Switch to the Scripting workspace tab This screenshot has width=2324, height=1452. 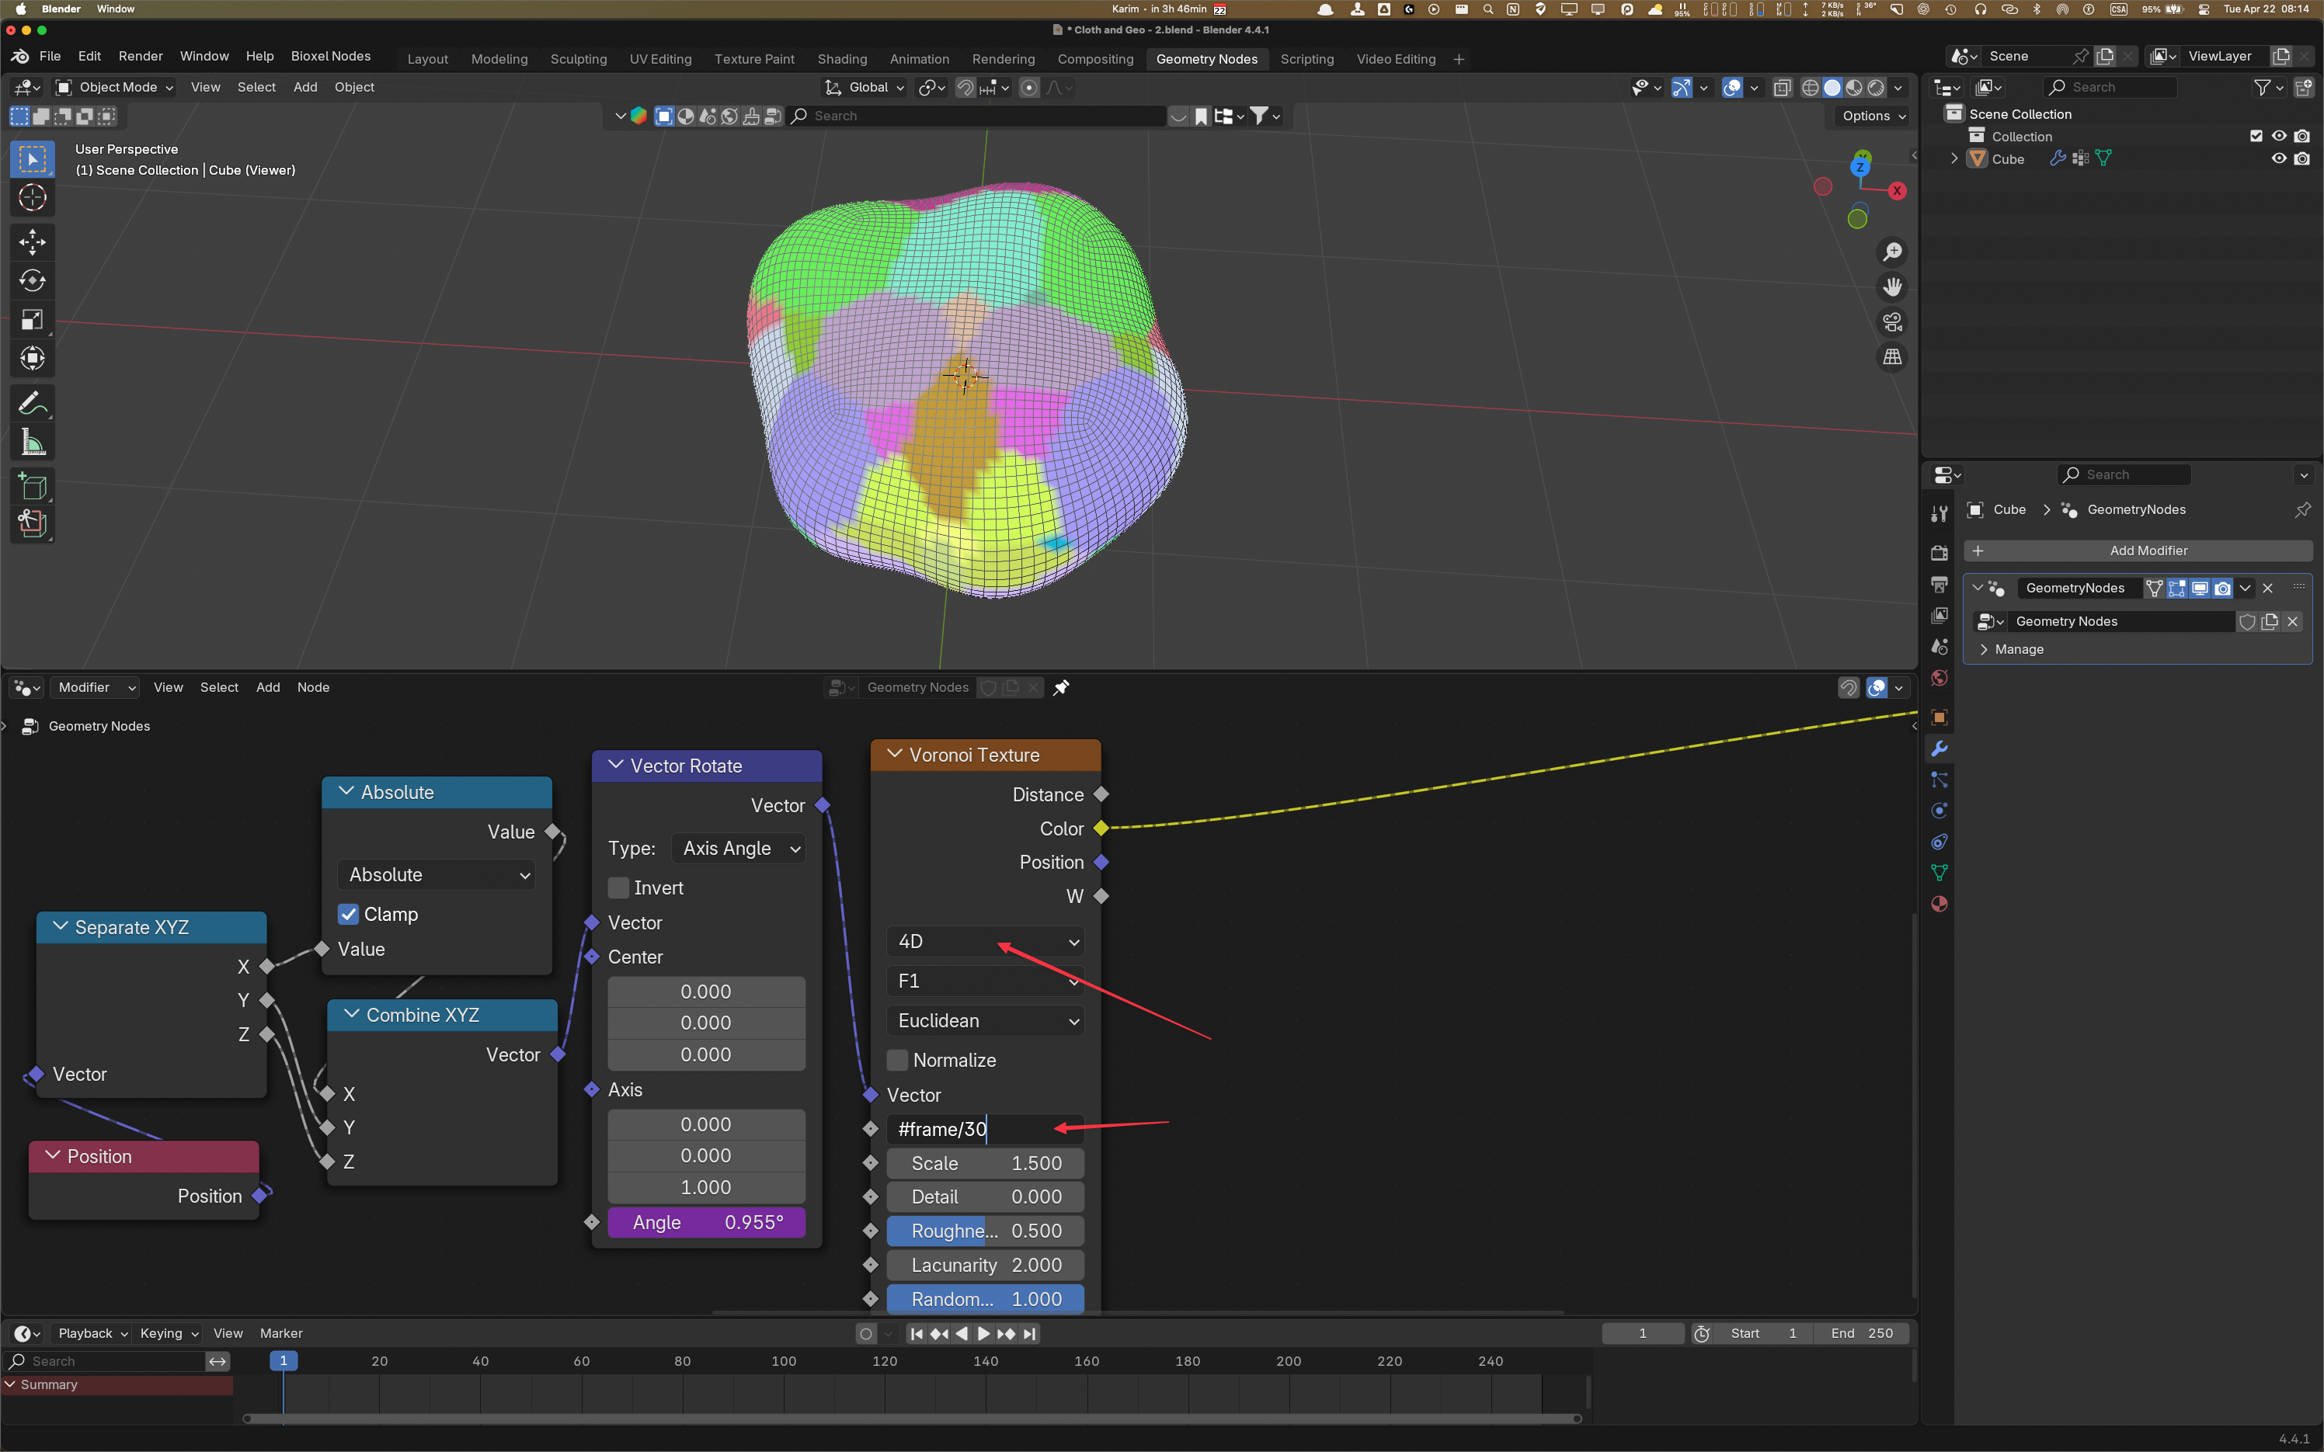(x=1307, y=60)
